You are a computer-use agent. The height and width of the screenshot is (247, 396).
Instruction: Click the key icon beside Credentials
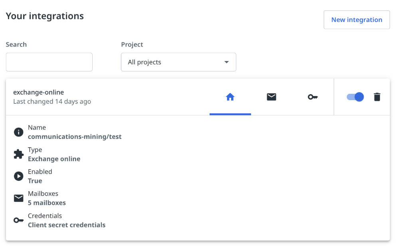pyautogui.click(x=19, y=220)
